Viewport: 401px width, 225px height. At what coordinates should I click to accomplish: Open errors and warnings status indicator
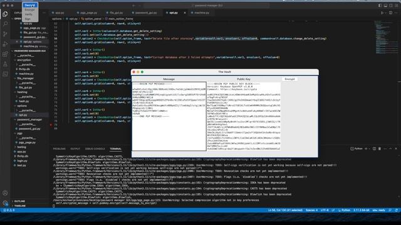[9, 210]
